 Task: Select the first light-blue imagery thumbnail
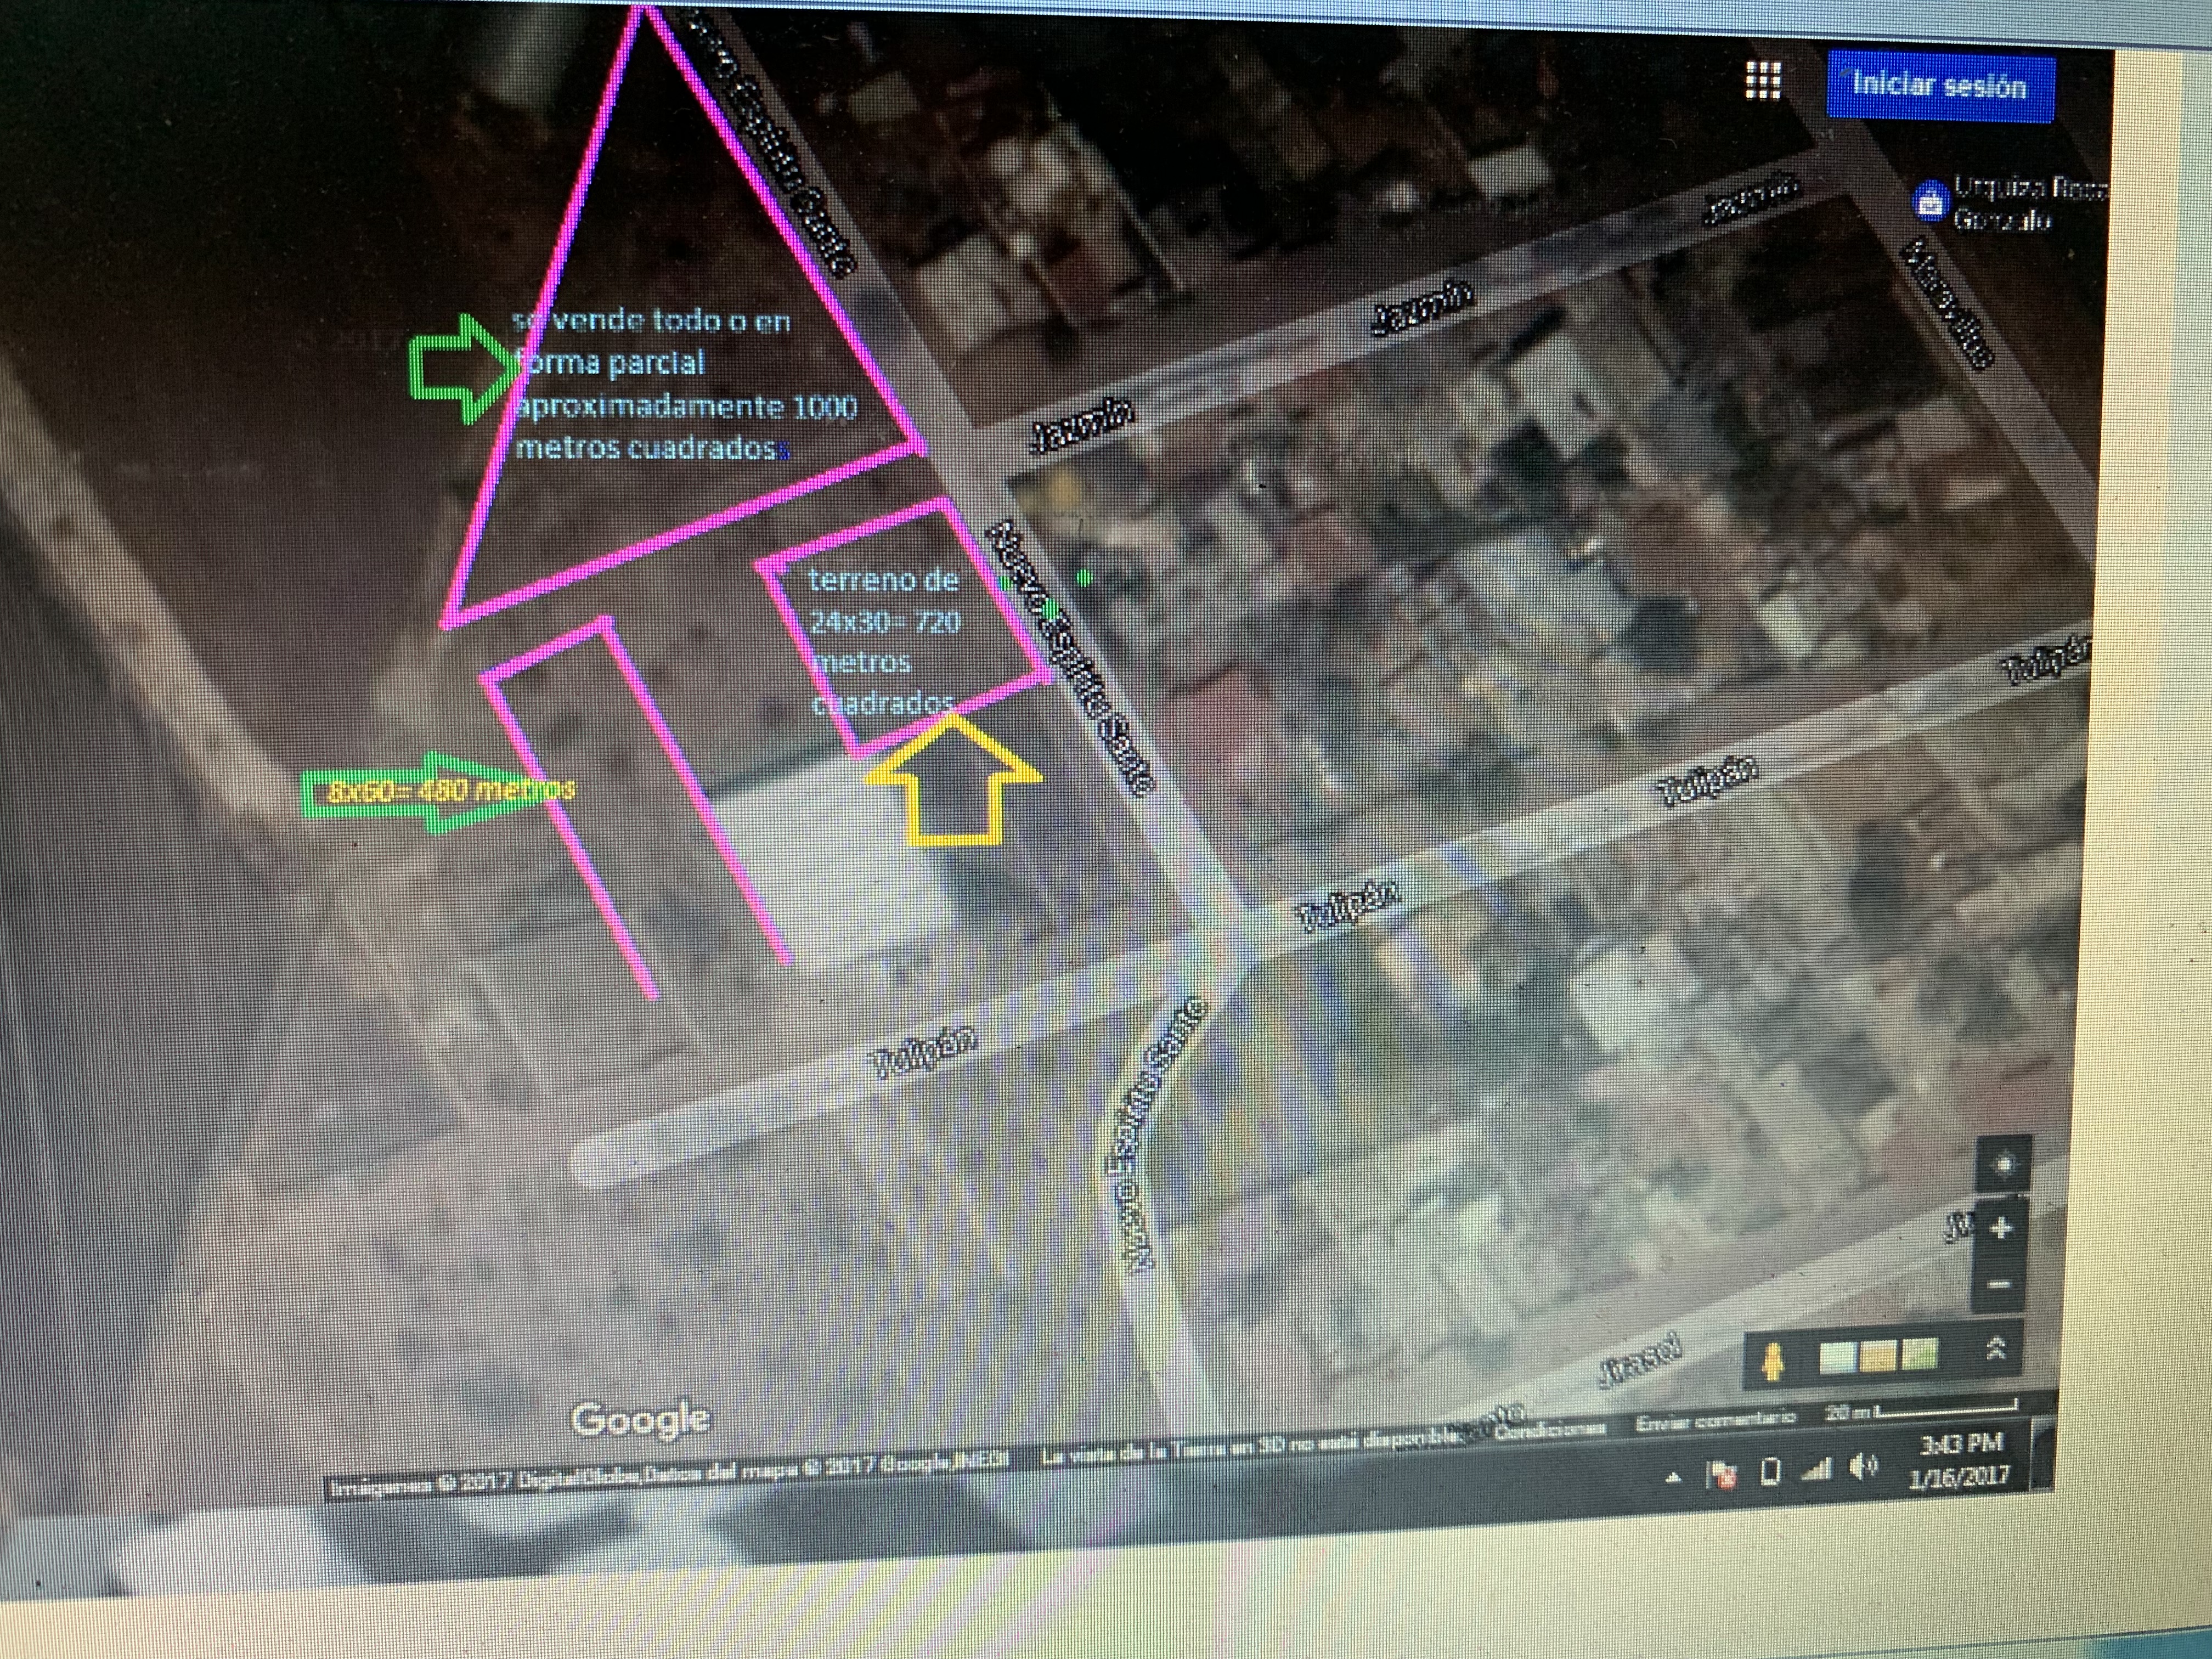tap(1838, 1356)
